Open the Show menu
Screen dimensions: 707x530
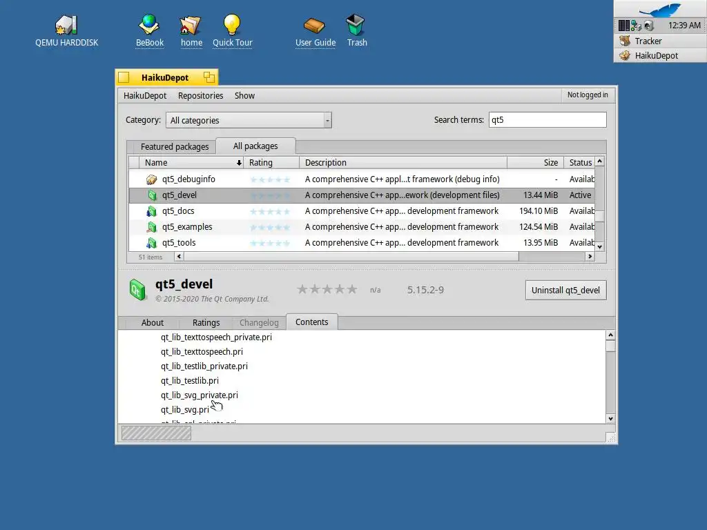(245, 95)
